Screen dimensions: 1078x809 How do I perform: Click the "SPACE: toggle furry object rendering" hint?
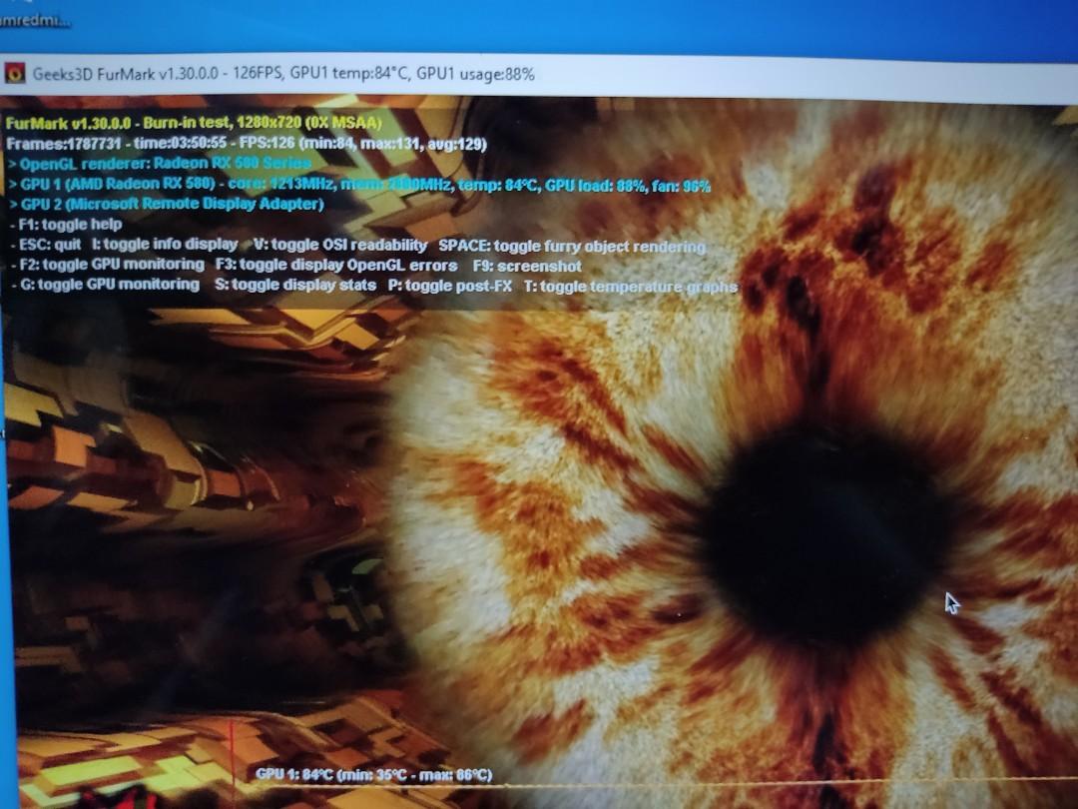coord(572,247)
